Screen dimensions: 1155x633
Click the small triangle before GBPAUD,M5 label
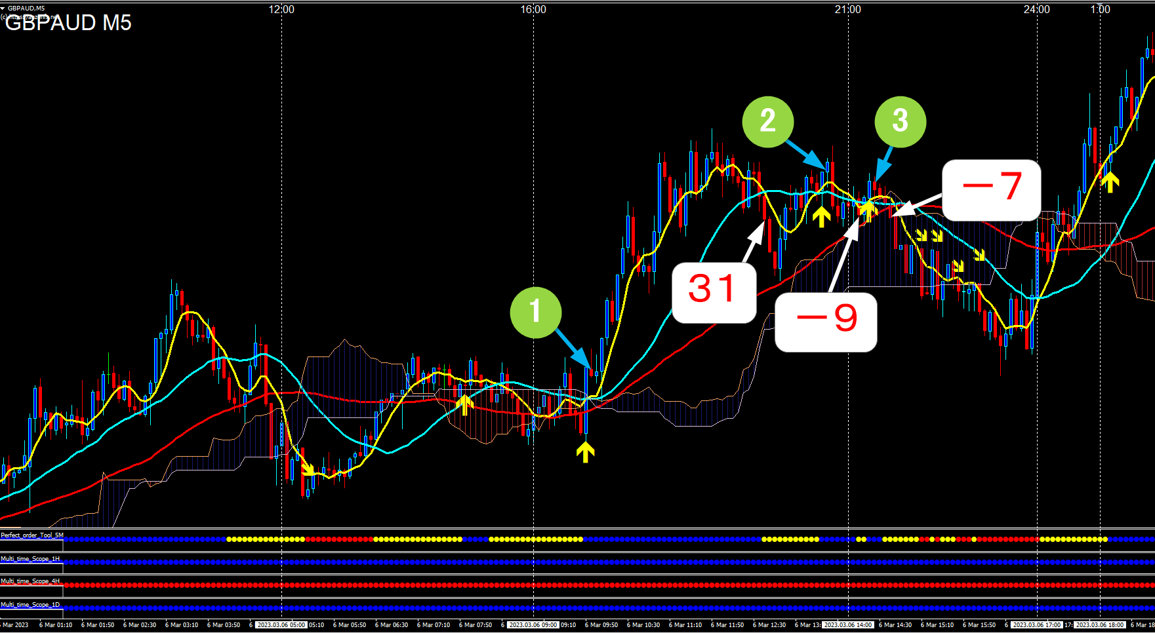[x=3, y=9]
